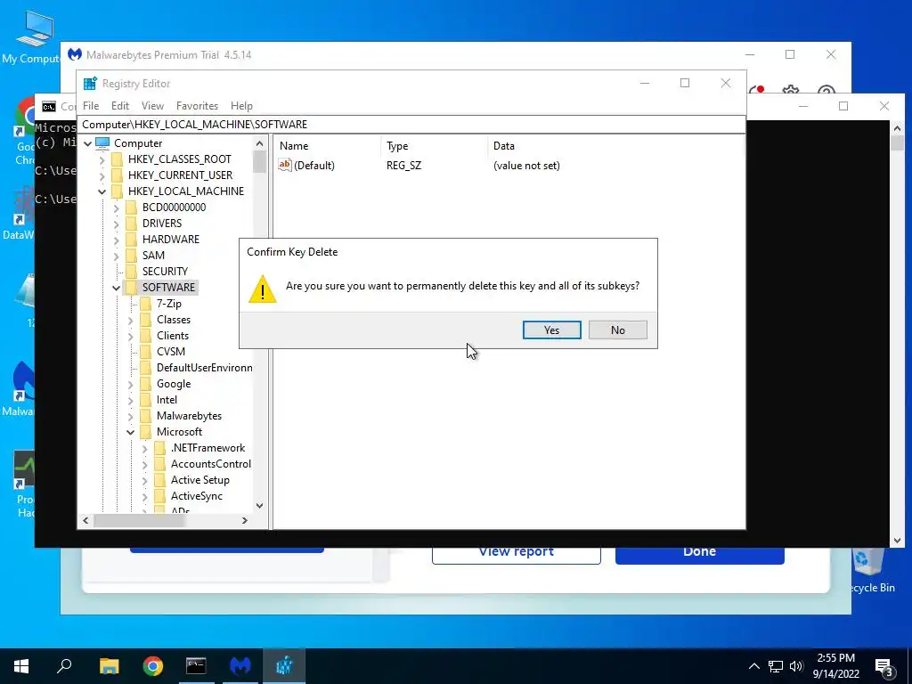Image resolution: width=912 pixels, height=684 pixels.
Task: Click the REG_SZ type cell
Action: tap(403, 166)
